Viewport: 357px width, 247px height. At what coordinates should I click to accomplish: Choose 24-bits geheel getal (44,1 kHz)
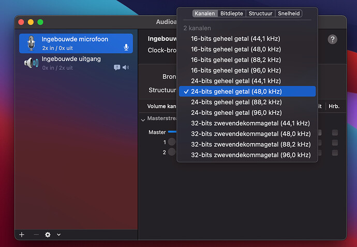(x=247, y=81)
